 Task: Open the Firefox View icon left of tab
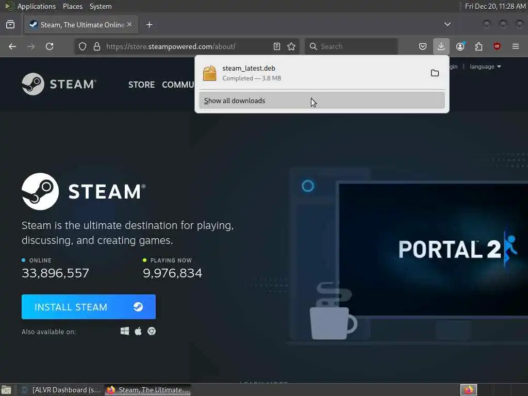[10, 25]
